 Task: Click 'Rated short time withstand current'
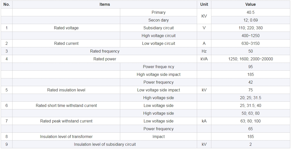66,106
